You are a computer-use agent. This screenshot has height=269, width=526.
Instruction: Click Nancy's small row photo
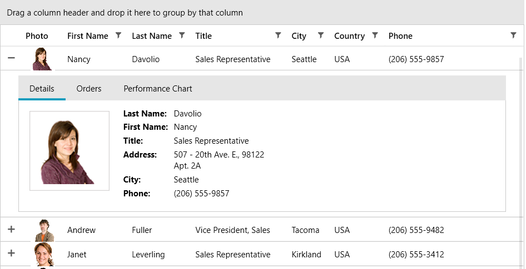(x=42, y=59)
